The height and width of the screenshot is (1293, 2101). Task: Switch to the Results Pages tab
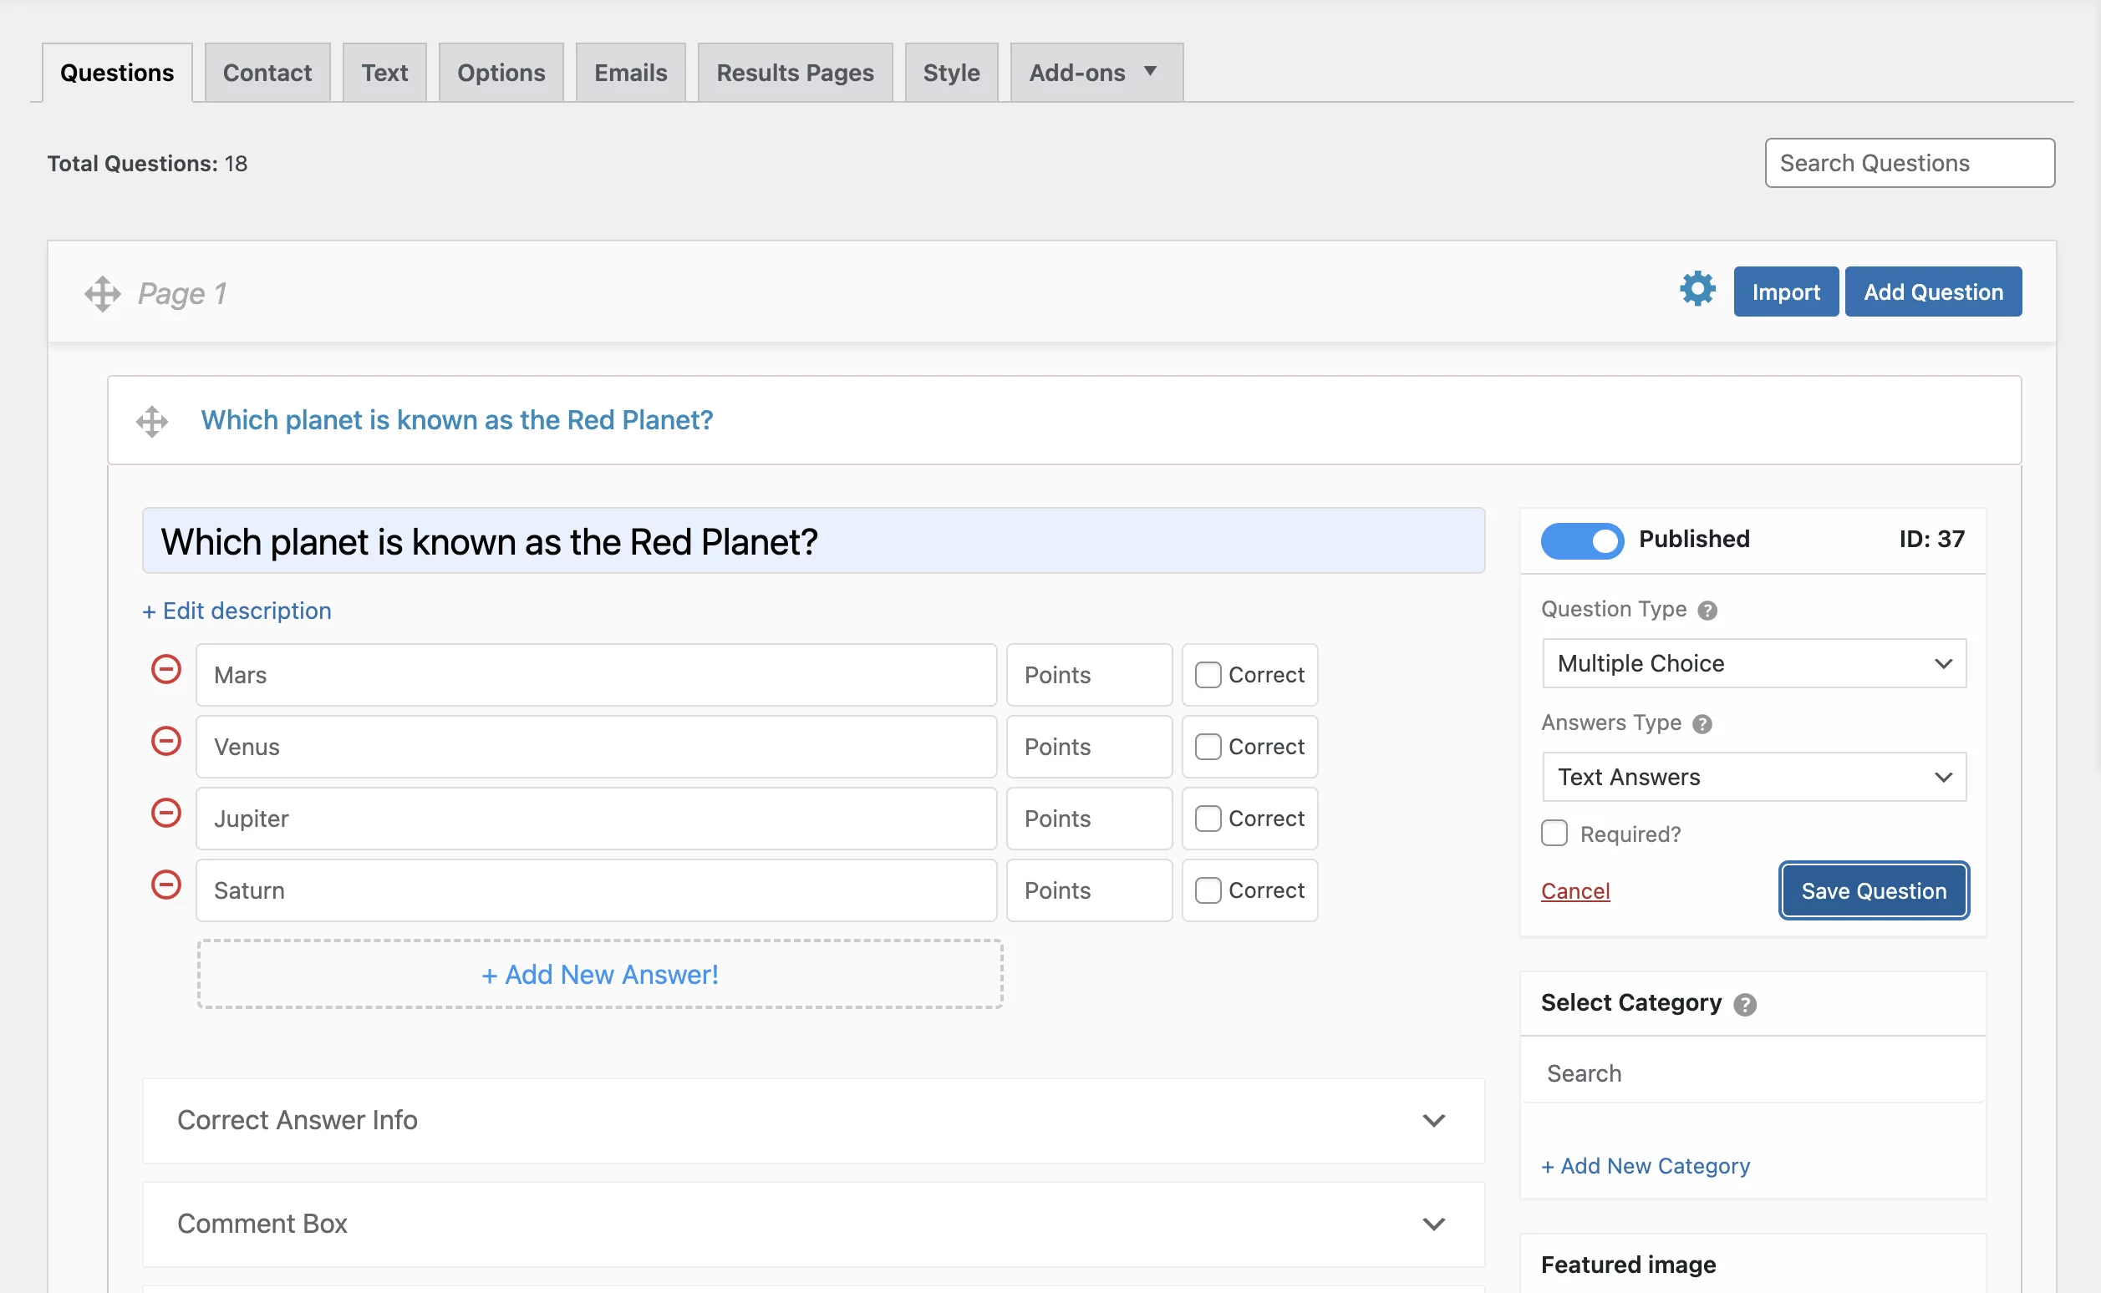(x=795, y=73)
